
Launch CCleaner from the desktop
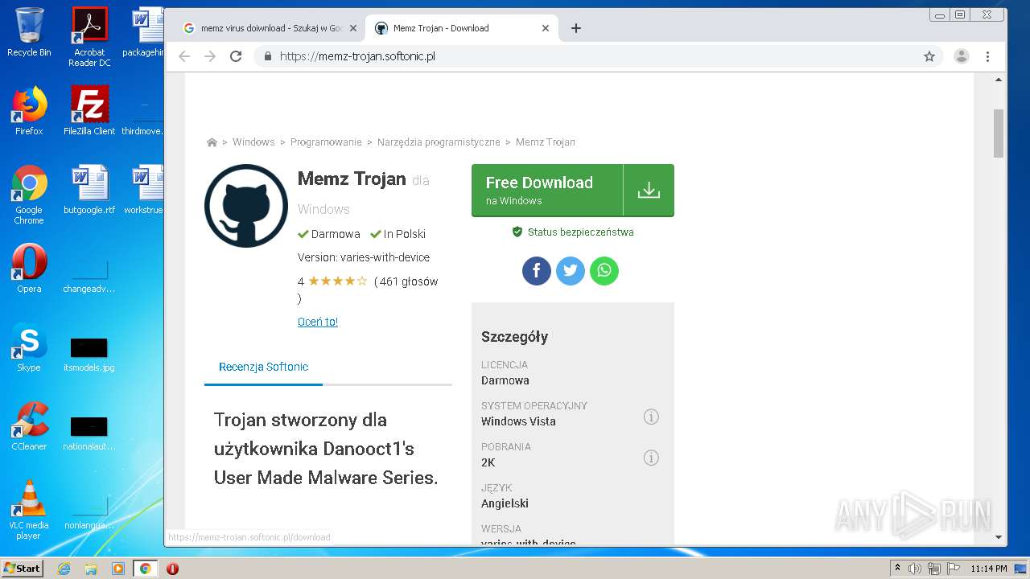click(x=29, y=426)
